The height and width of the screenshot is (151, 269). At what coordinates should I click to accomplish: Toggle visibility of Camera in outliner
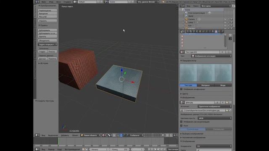(225, 19)
